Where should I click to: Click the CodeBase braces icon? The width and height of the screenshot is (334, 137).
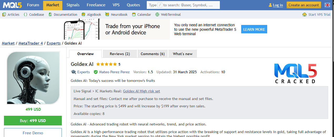pos(26,14)
